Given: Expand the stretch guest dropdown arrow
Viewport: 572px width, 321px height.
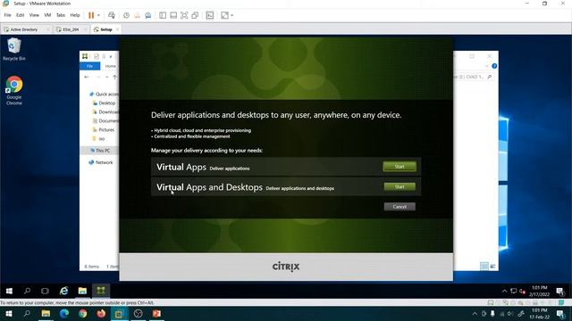Looking at the screenshot, I should (x=232, y=15).
